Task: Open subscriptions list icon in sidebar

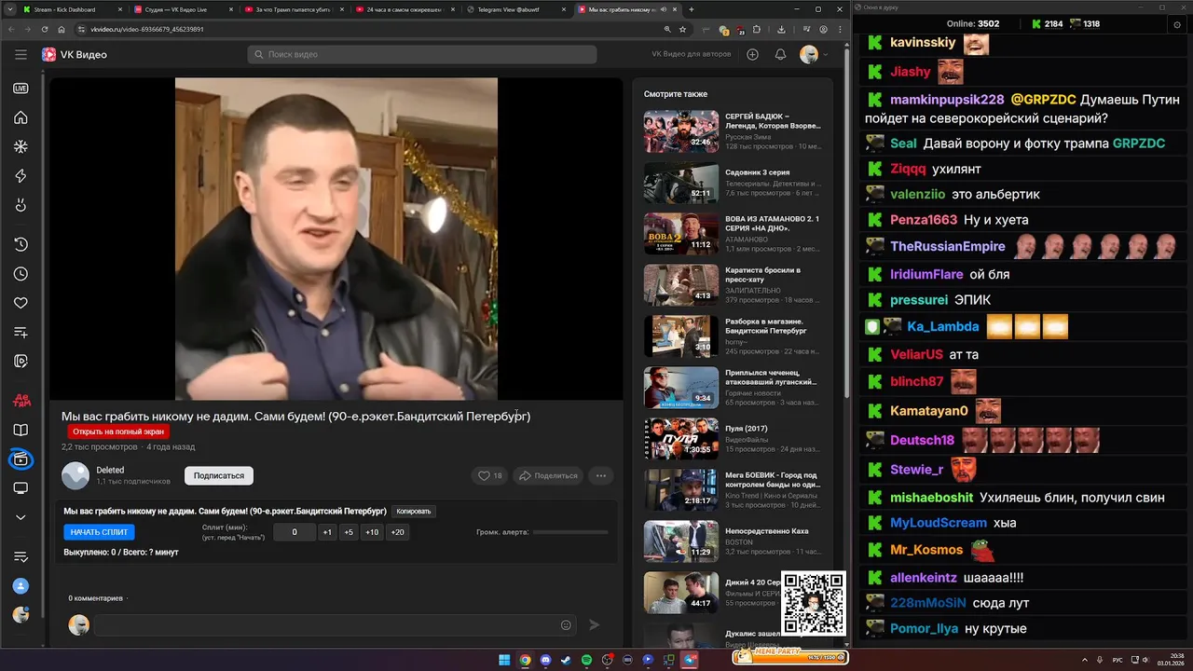Action: click(x=21, y=556)
